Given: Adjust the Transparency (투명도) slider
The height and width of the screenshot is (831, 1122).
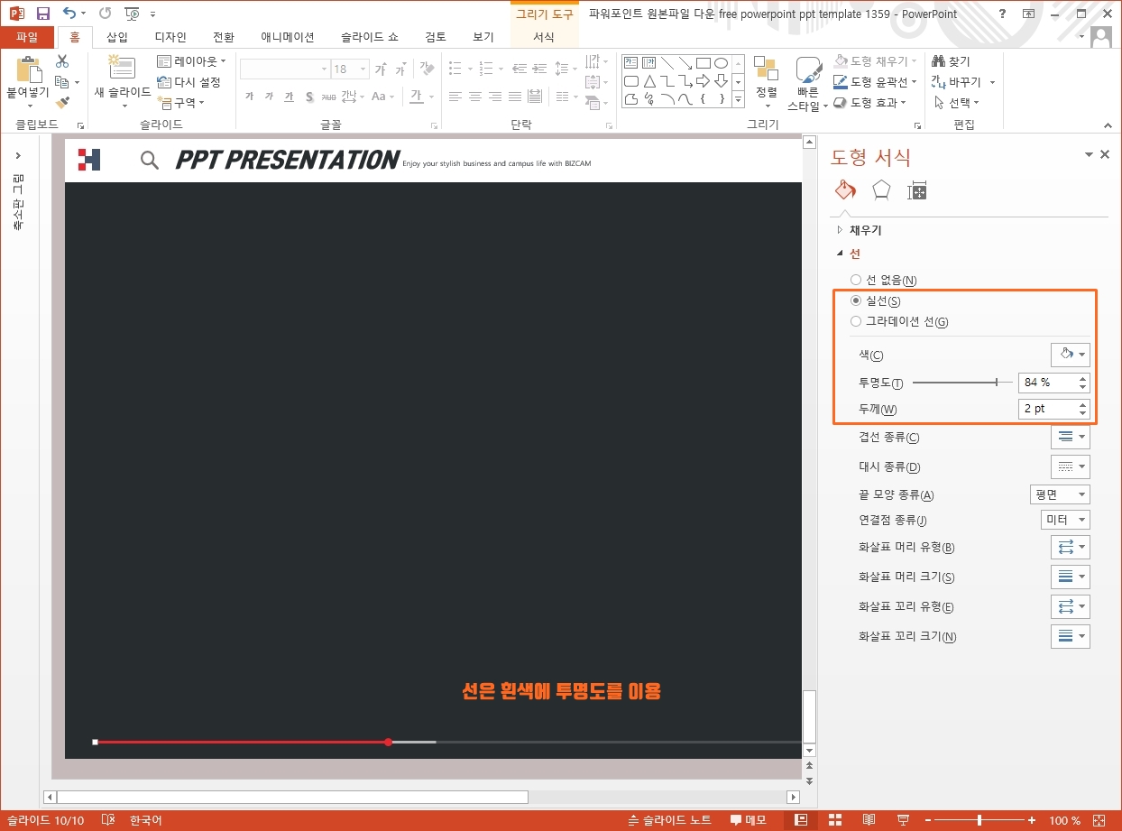Looking at the screenshot, I should point(961,383).
